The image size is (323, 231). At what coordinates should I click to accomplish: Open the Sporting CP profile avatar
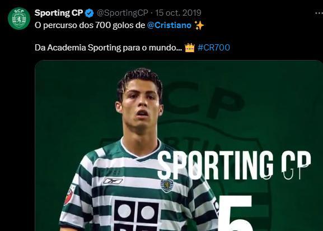tap(19, 19)
